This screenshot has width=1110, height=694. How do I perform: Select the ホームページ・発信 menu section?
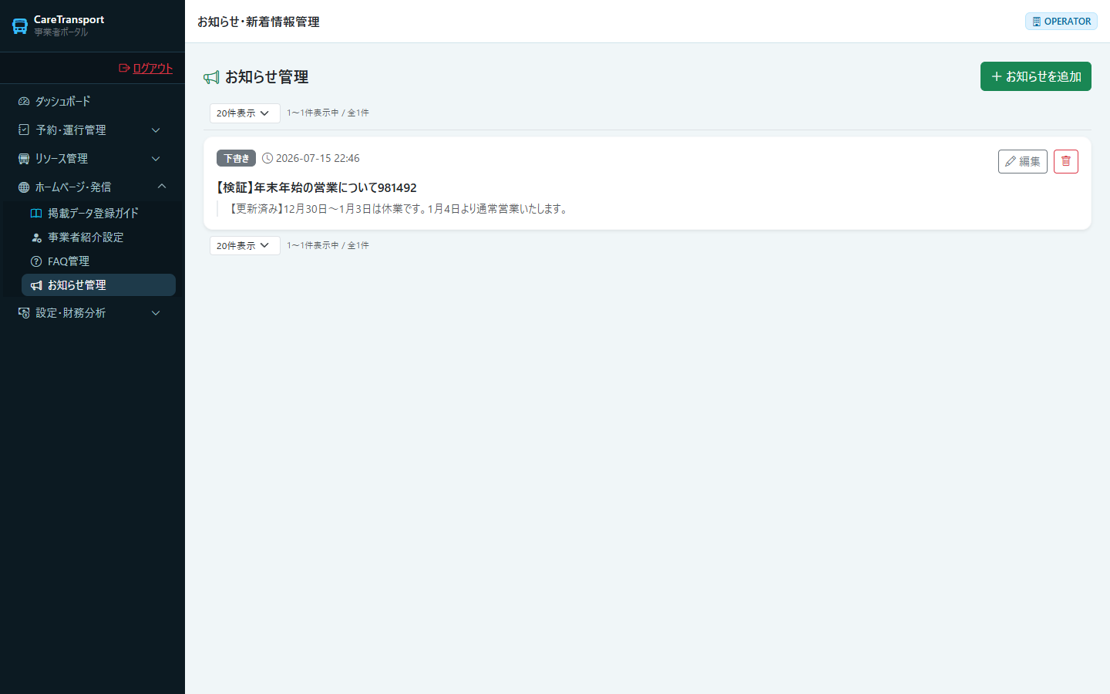pyautogui.click(x=92, y=187)
